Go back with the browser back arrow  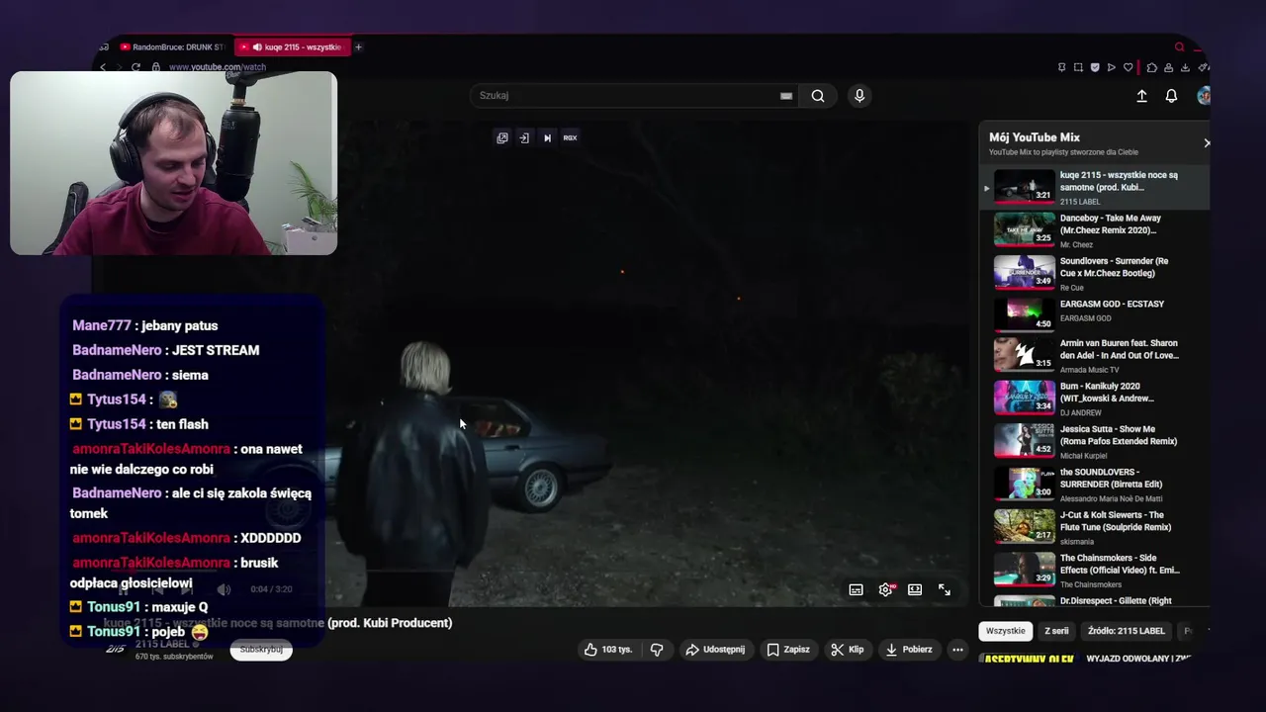click(103, 67)
